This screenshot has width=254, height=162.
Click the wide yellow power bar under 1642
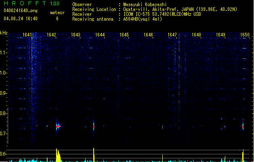[58, 155]
